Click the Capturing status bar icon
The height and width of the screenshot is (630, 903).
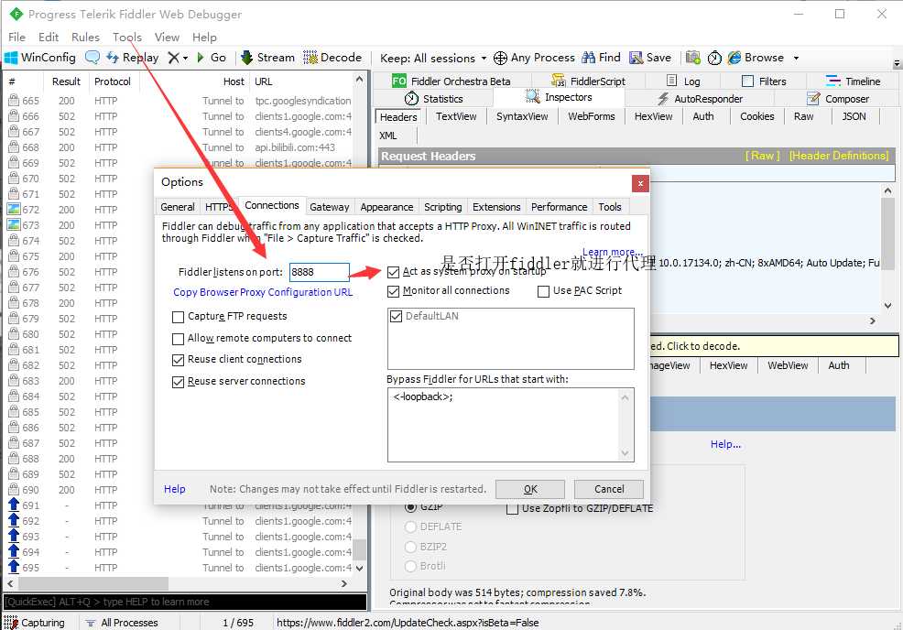11,623
